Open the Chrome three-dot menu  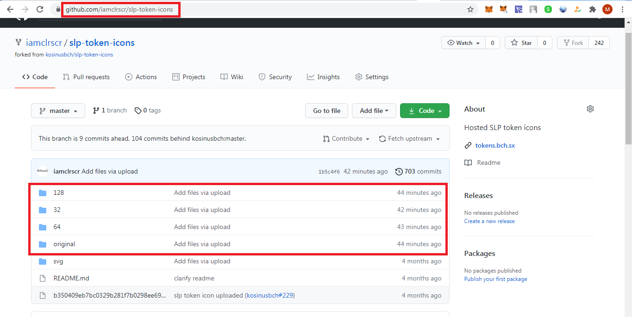point(622,9)
